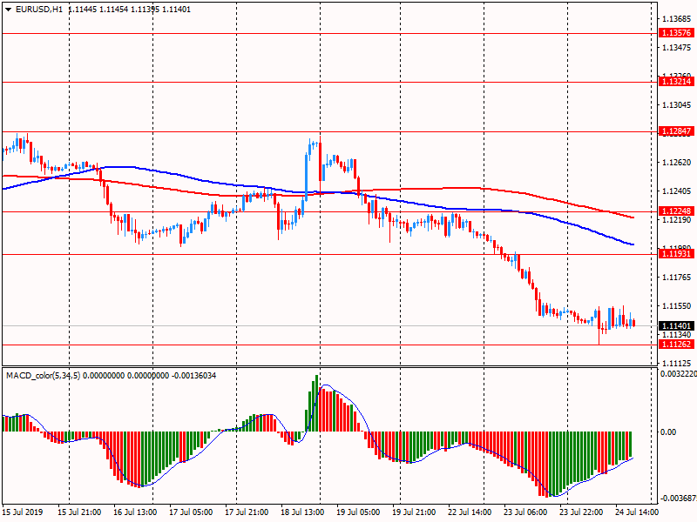The width and height of the screenshot is (697, 522).
Task: Click the 0.00 MACD scale value
Action: click(668, 432)
